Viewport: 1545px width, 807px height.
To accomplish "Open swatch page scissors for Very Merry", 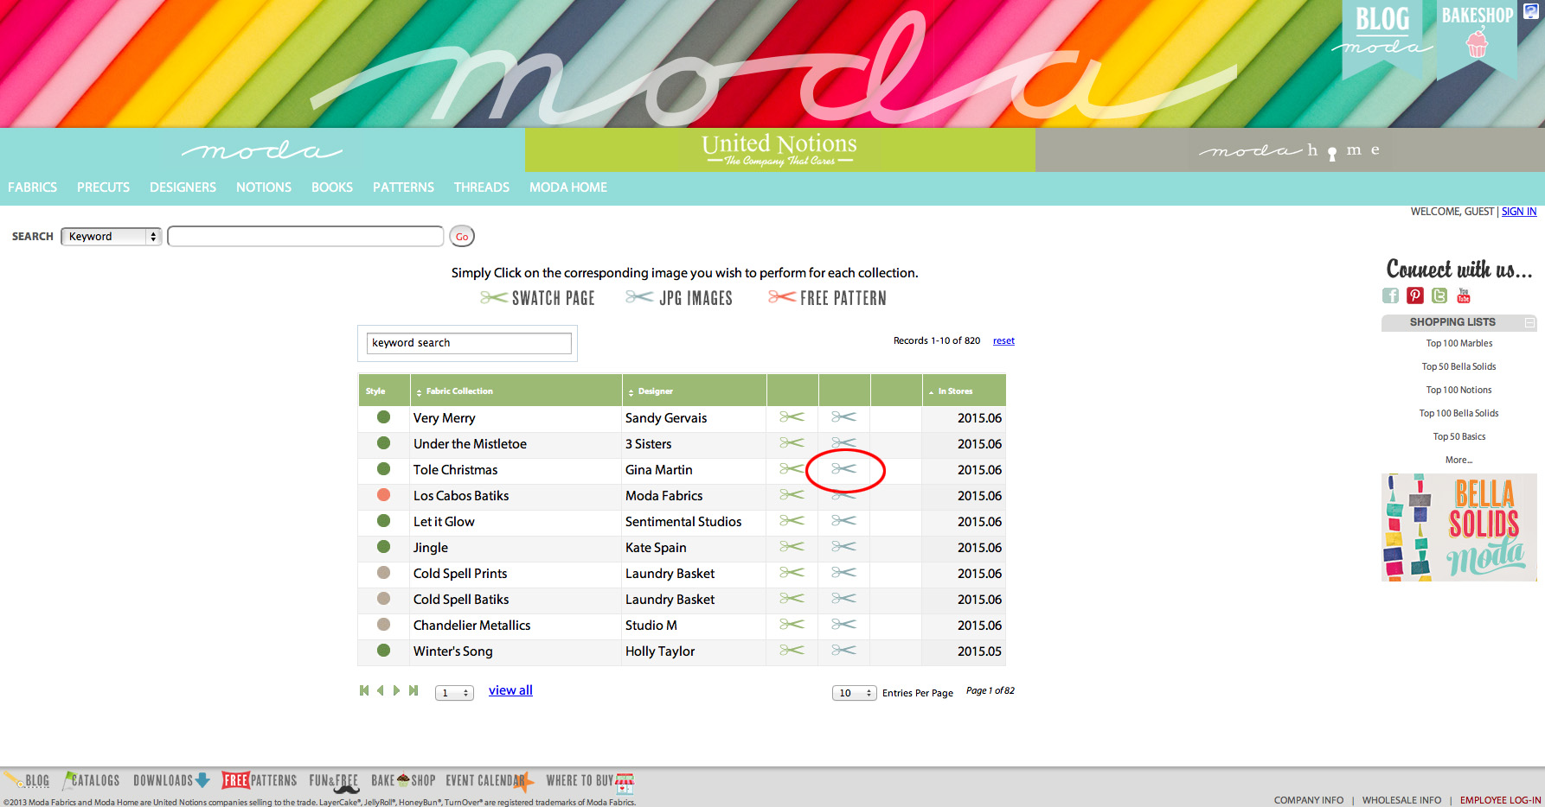I will tap(792, 417).
